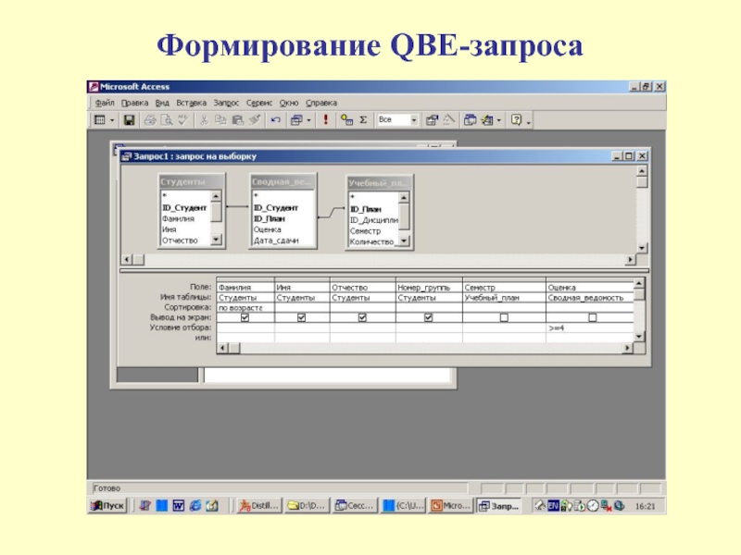Click the Print Preview icon
This screenshot has width=741, height=555.
click(167, 120)
